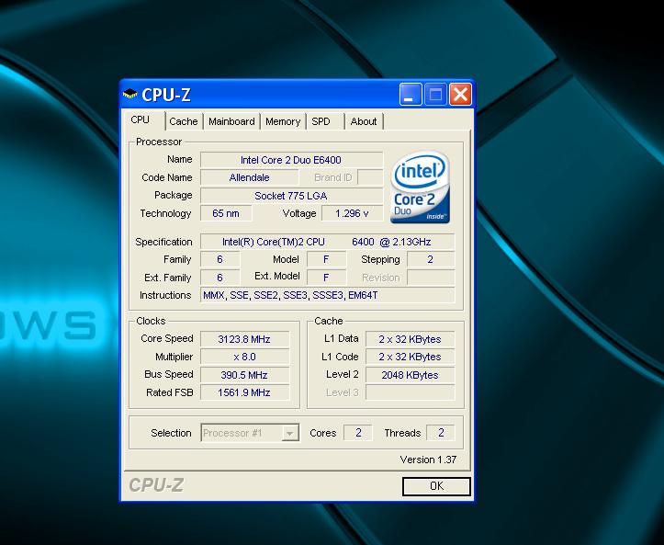This screenshot has width=664, height=545.
Task: Show the About tab
Action: [364, 121]
